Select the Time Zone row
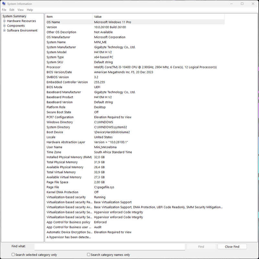The width and height of the screenshot is (259, 259). coord(135,152)
